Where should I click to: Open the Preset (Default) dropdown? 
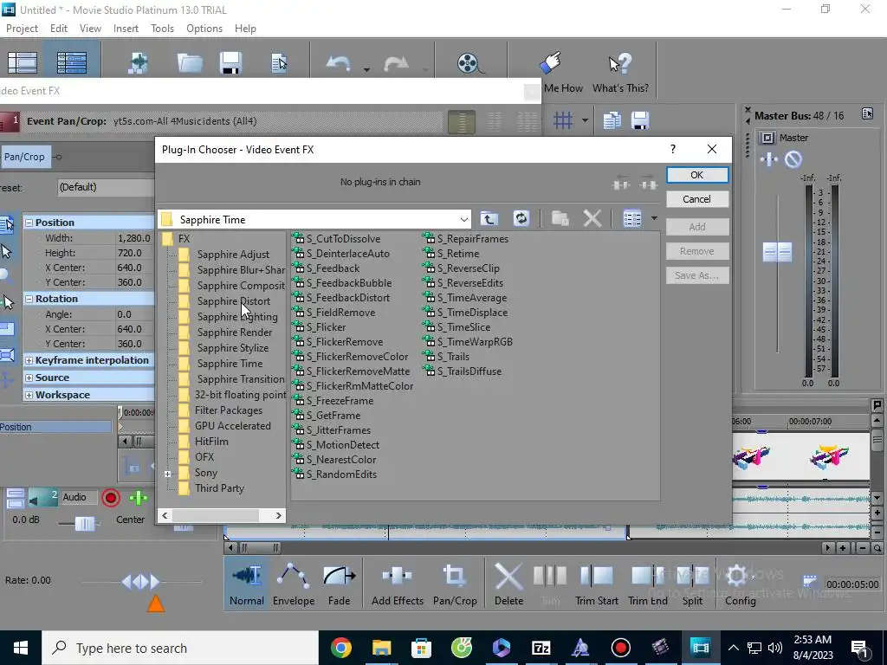click(x=105, y=187)
